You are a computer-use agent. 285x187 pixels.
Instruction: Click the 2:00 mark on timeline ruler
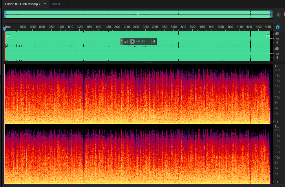coord(117,27)
